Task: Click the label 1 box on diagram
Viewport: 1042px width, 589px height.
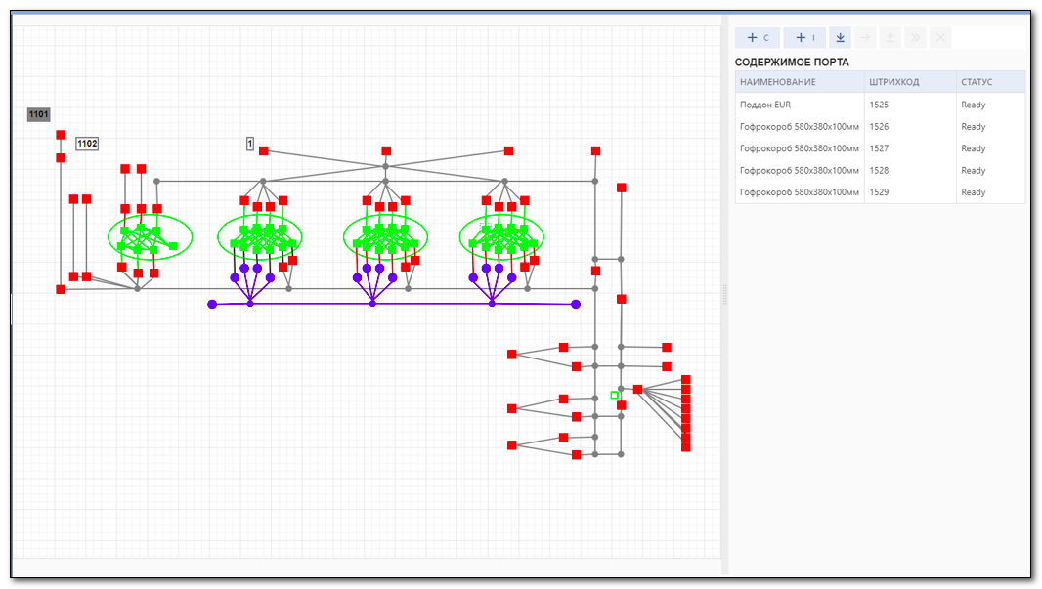Action: click(x=250, y=144)
